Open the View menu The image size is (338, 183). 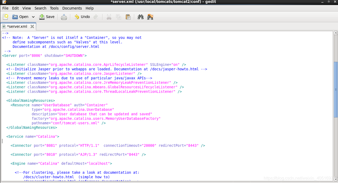(27, 8)
